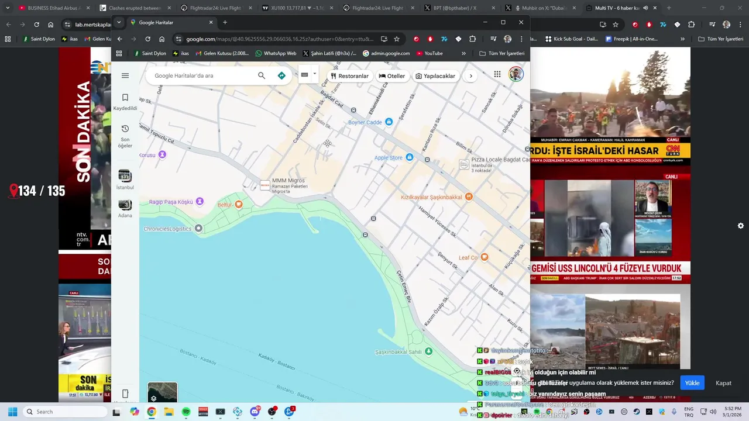Expand the input tools dropdown arrow
This screenshot has height=421, width=749.
click(x=315, y=74)
